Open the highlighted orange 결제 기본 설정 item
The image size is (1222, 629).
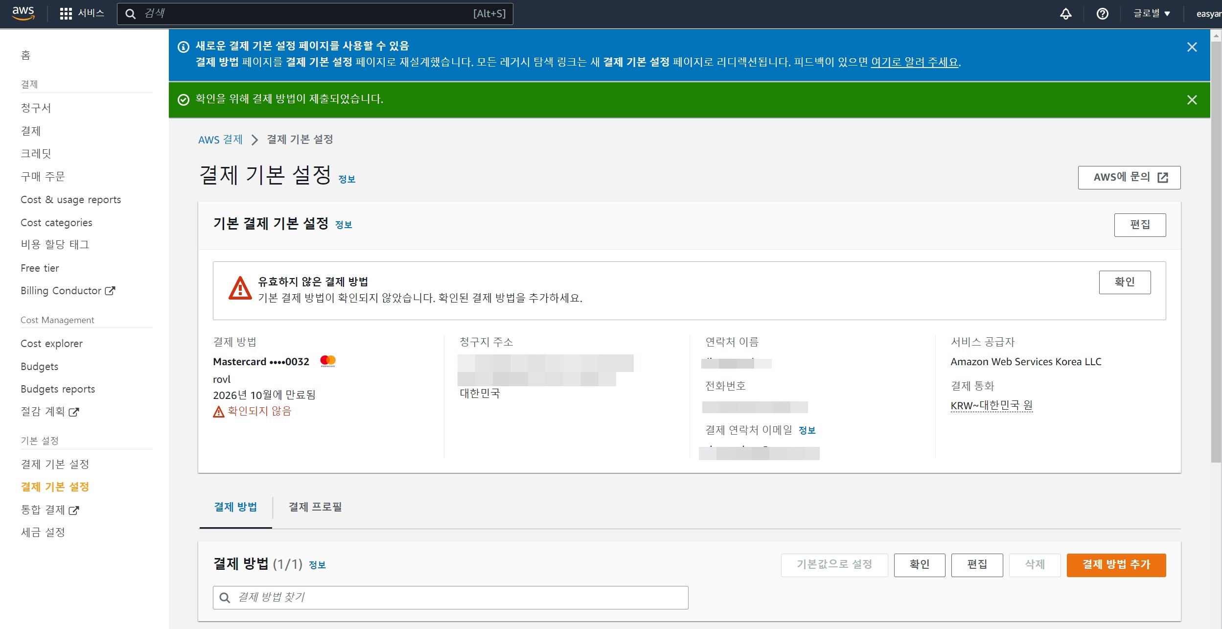tap(55, 487)
